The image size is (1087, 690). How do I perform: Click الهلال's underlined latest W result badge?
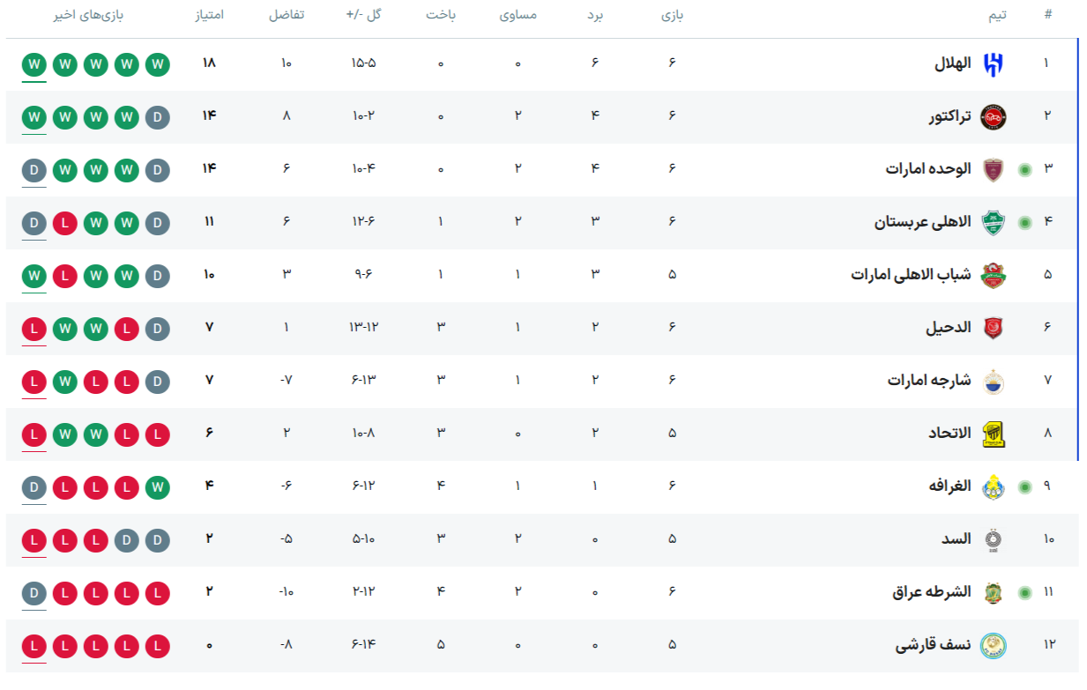[34, 64]
